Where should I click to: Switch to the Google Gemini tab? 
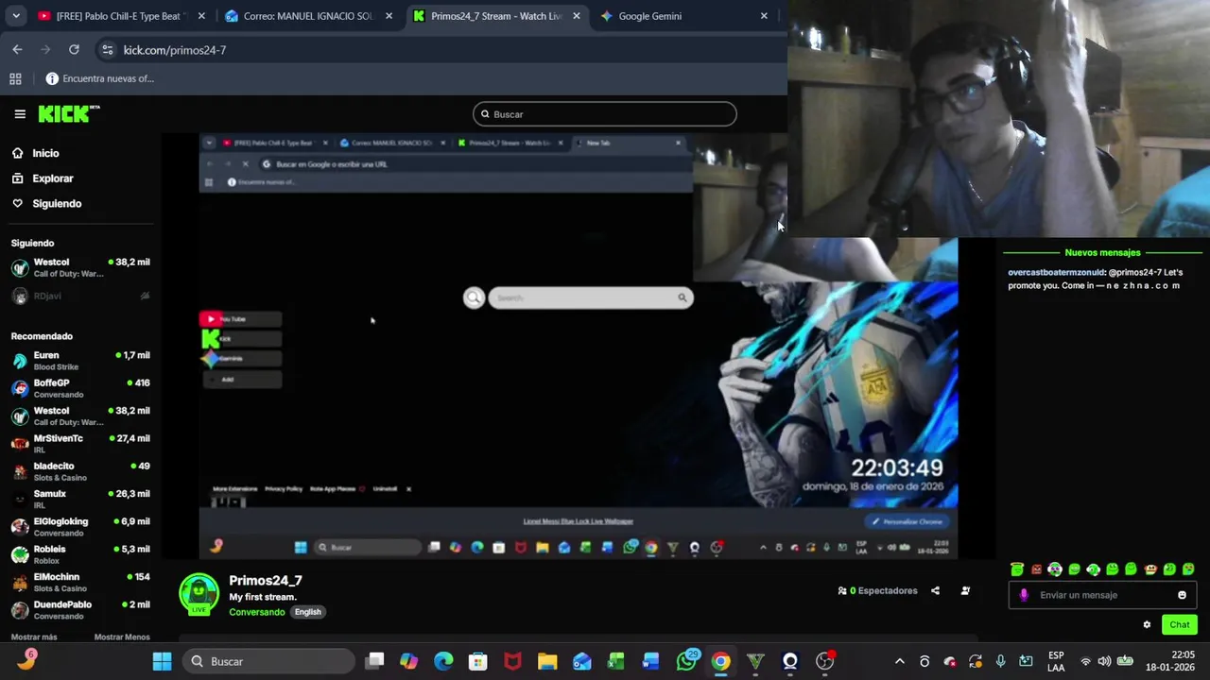coord(684,16)
